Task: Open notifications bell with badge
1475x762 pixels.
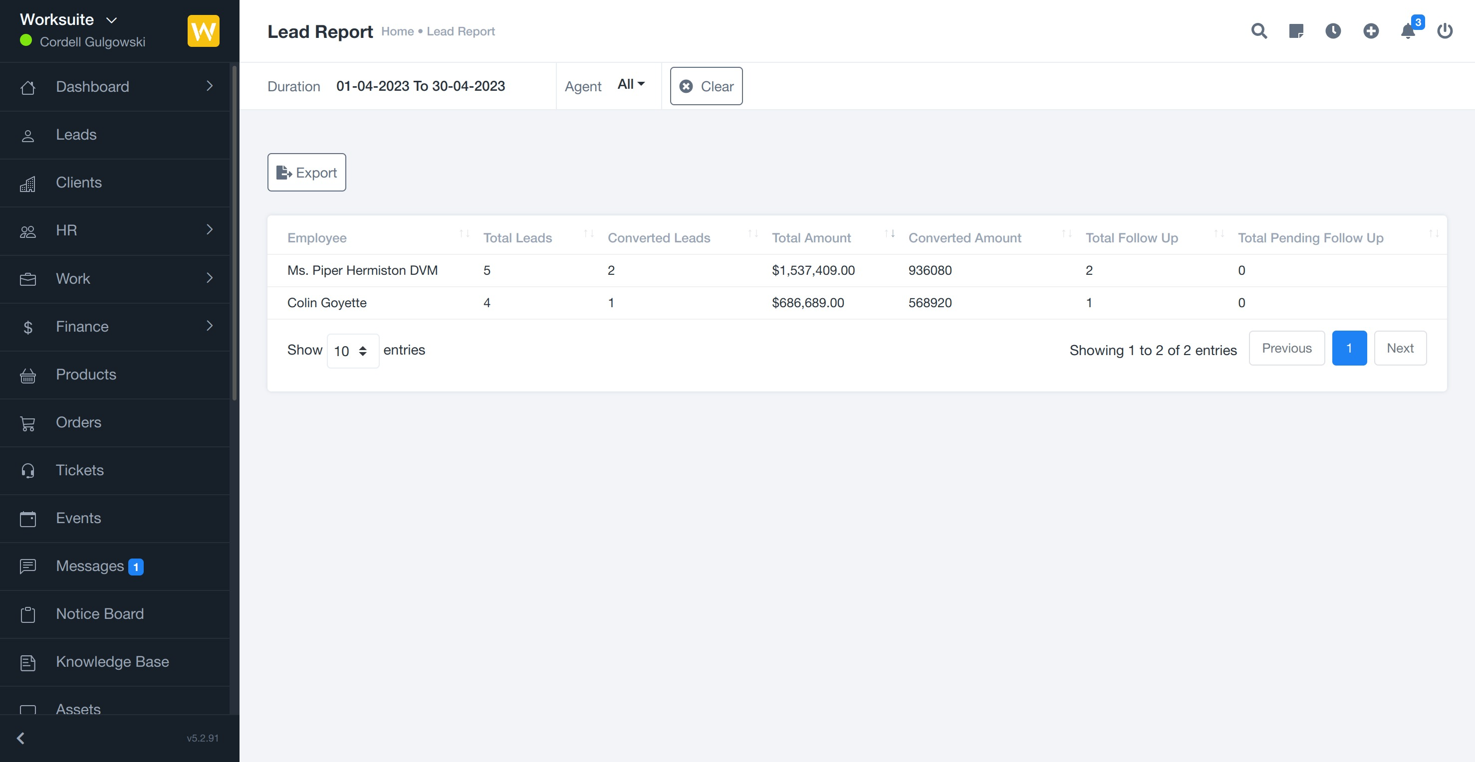Action: (x=1408, y=31)
